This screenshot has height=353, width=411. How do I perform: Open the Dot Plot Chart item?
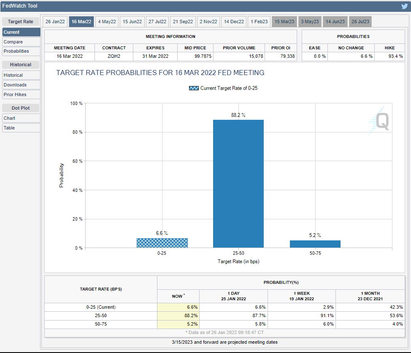pos(21,118)
